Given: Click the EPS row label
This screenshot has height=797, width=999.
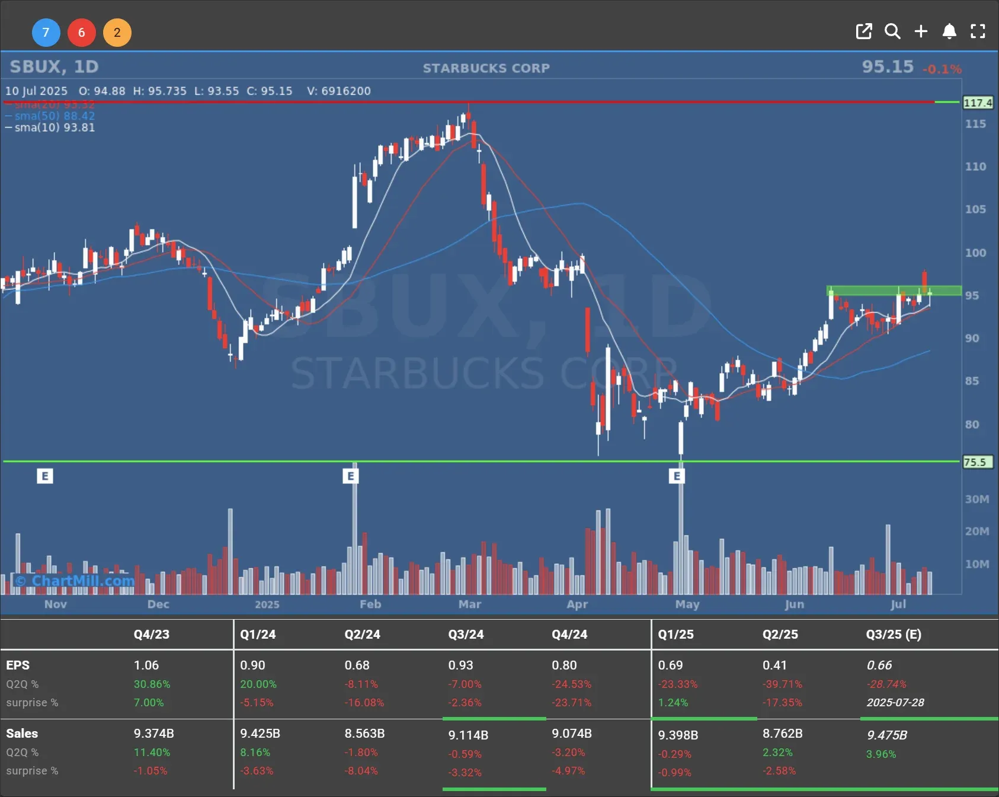Looking at the screenshot, I should pos(18,665).
